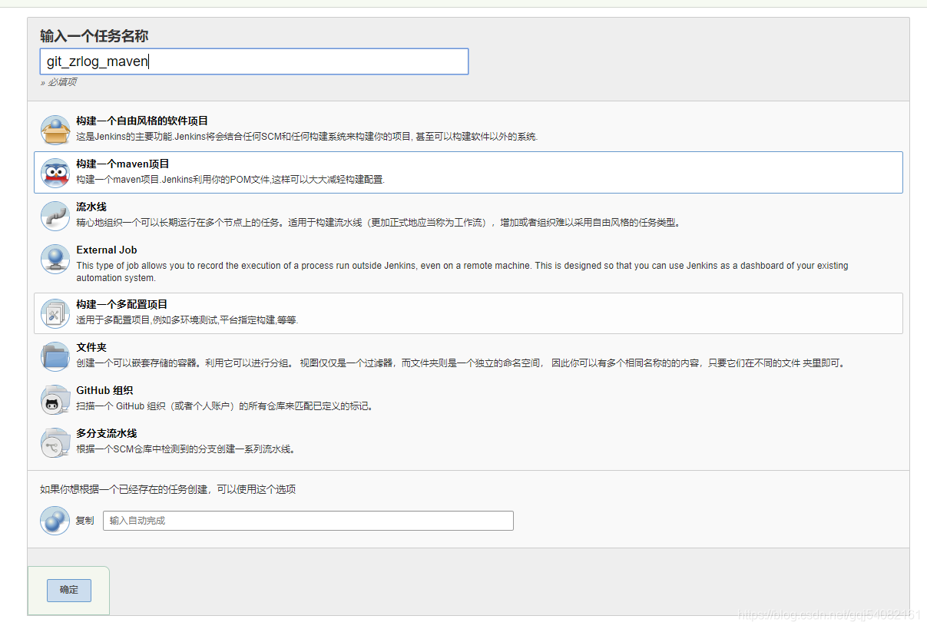The width and height of the screenshot is (927, 629).
Task: Click the freestyle project description about SCM
Action: pyautogui.click(x=307, y=137)
